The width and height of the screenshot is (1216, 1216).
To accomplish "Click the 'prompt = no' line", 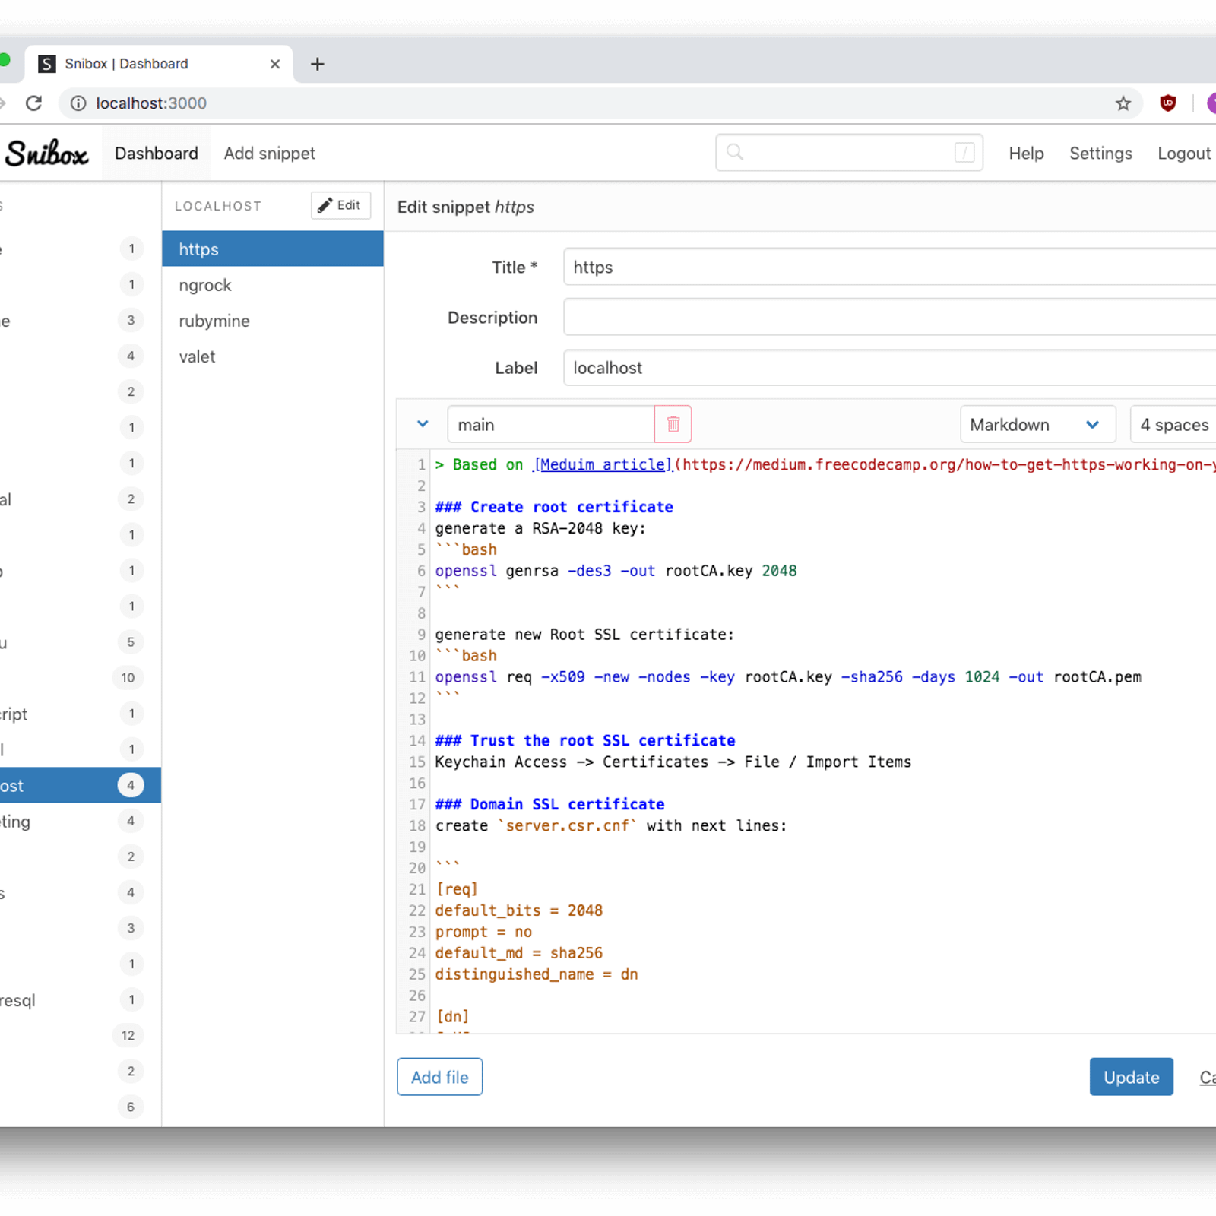I will pyautogui.click(x=483, y=932).
